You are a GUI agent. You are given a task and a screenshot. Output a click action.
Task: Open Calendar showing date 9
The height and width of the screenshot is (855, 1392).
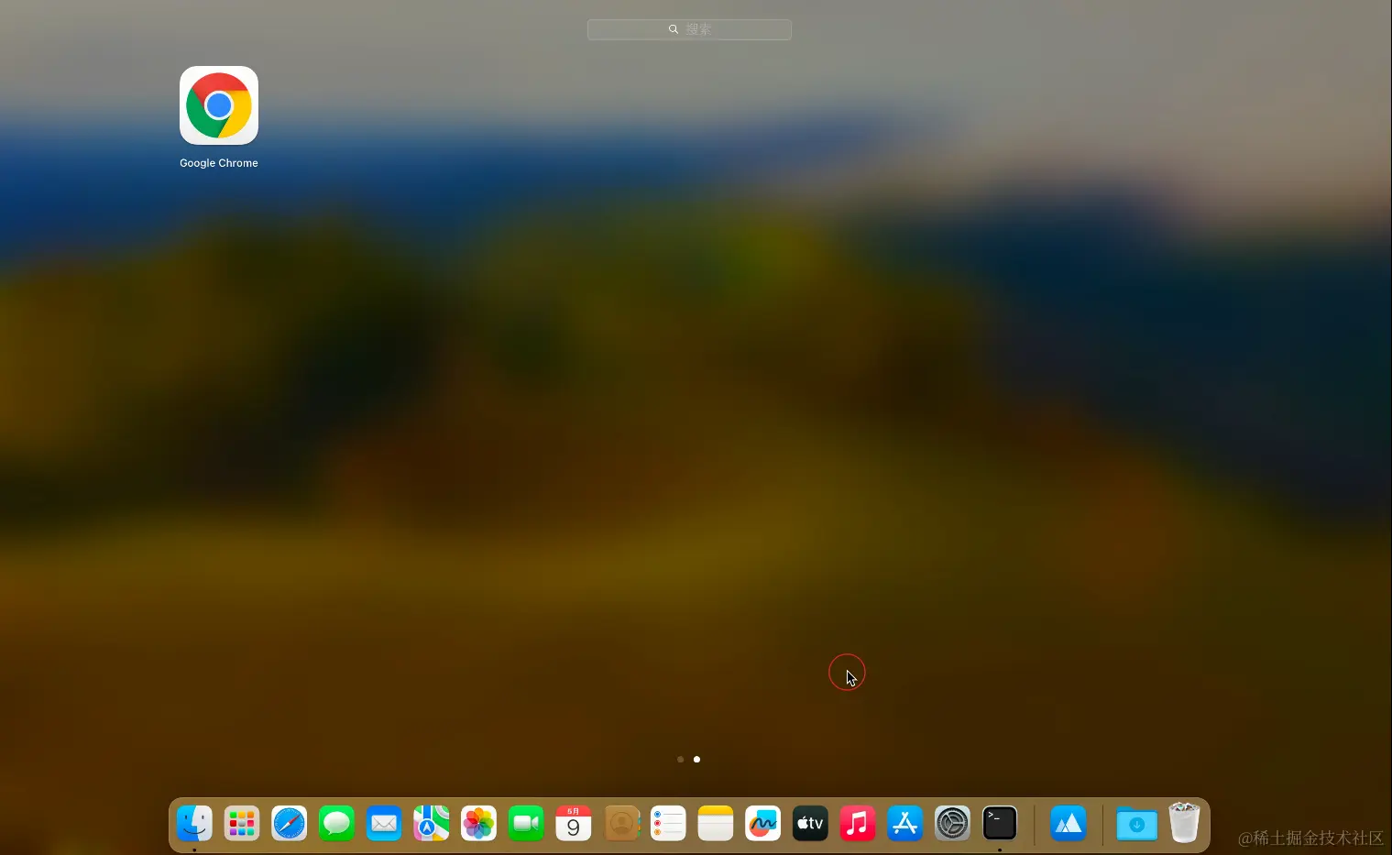pyautogui.click(x=574, y=823)
